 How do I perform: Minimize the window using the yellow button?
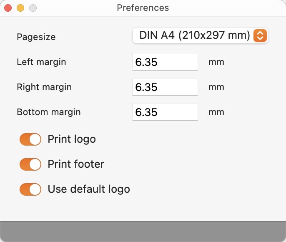(x=20, y=8)
